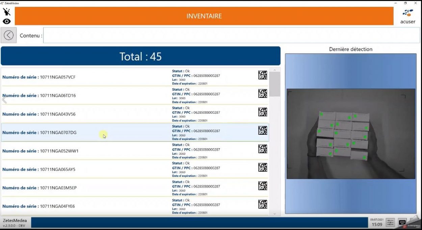422x230 pixels.
Task: Show the on-screen keyboard icon
Action: tap(402, 222)
